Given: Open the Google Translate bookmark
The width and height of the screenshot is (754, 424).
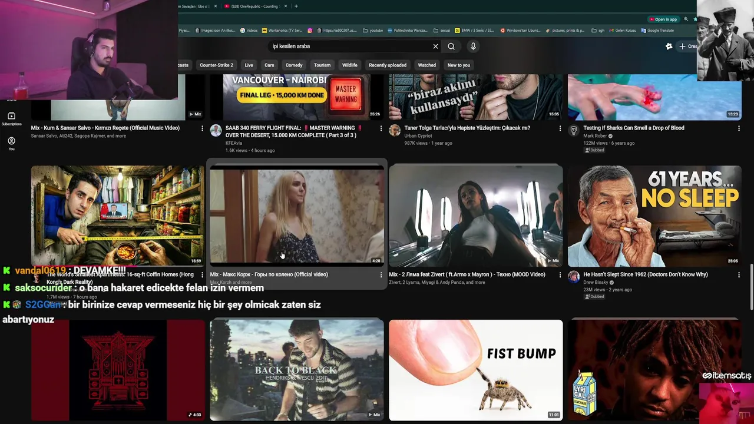Looking at the screenshot, I should 657,31.
